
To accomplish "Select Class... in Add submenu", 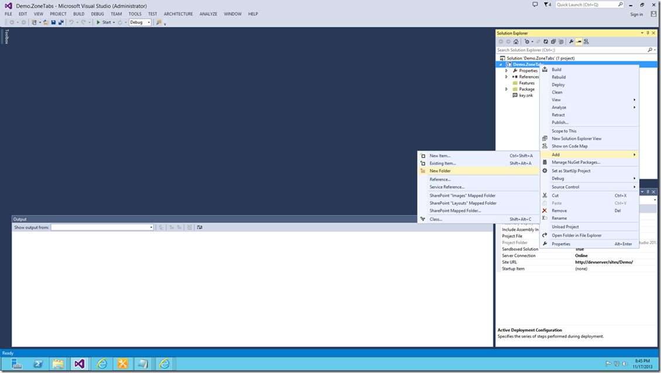I will click(479, 219).
